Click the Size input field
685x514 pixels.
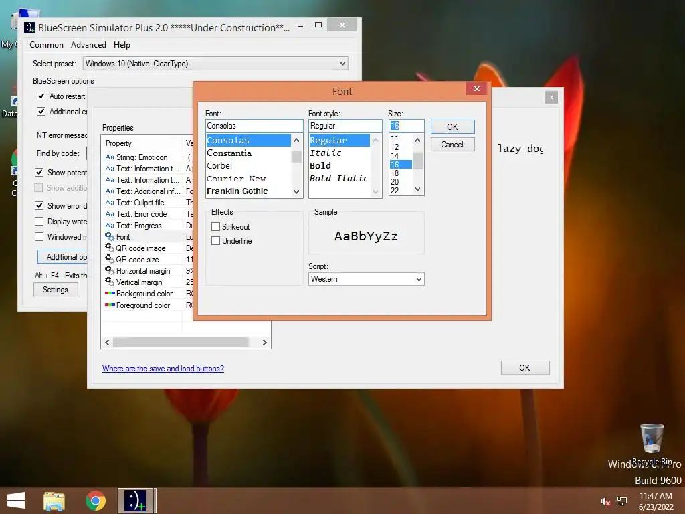click(406, 126)
